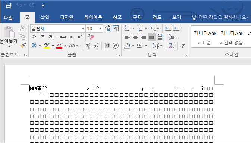Click the Increase Indent icon
This screenshot has width=251, height=143.
[176, 28]
